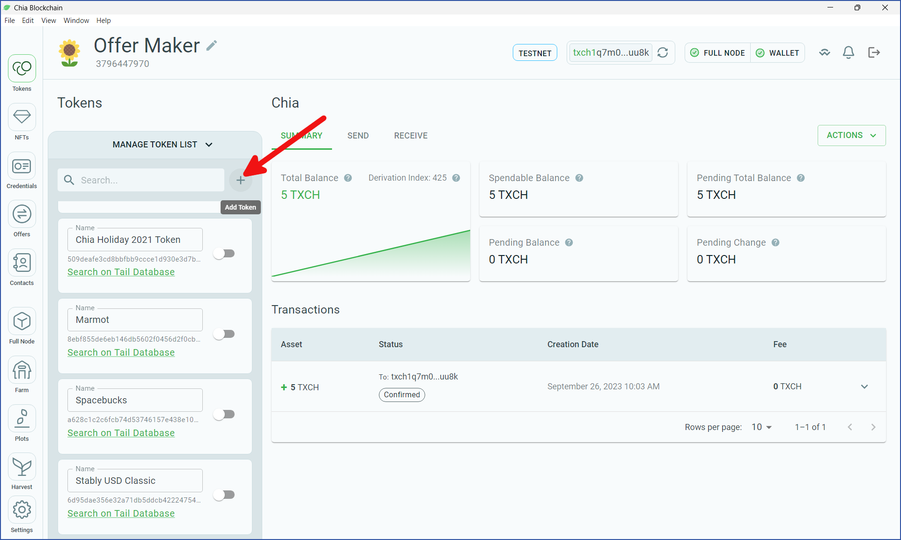Click the sunflower wallet avatar
Screen dimensions: 901x540
click(69, 53)
